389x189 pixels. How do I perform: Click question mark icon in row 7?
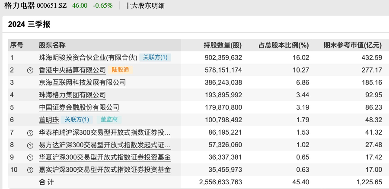(30, 133)
